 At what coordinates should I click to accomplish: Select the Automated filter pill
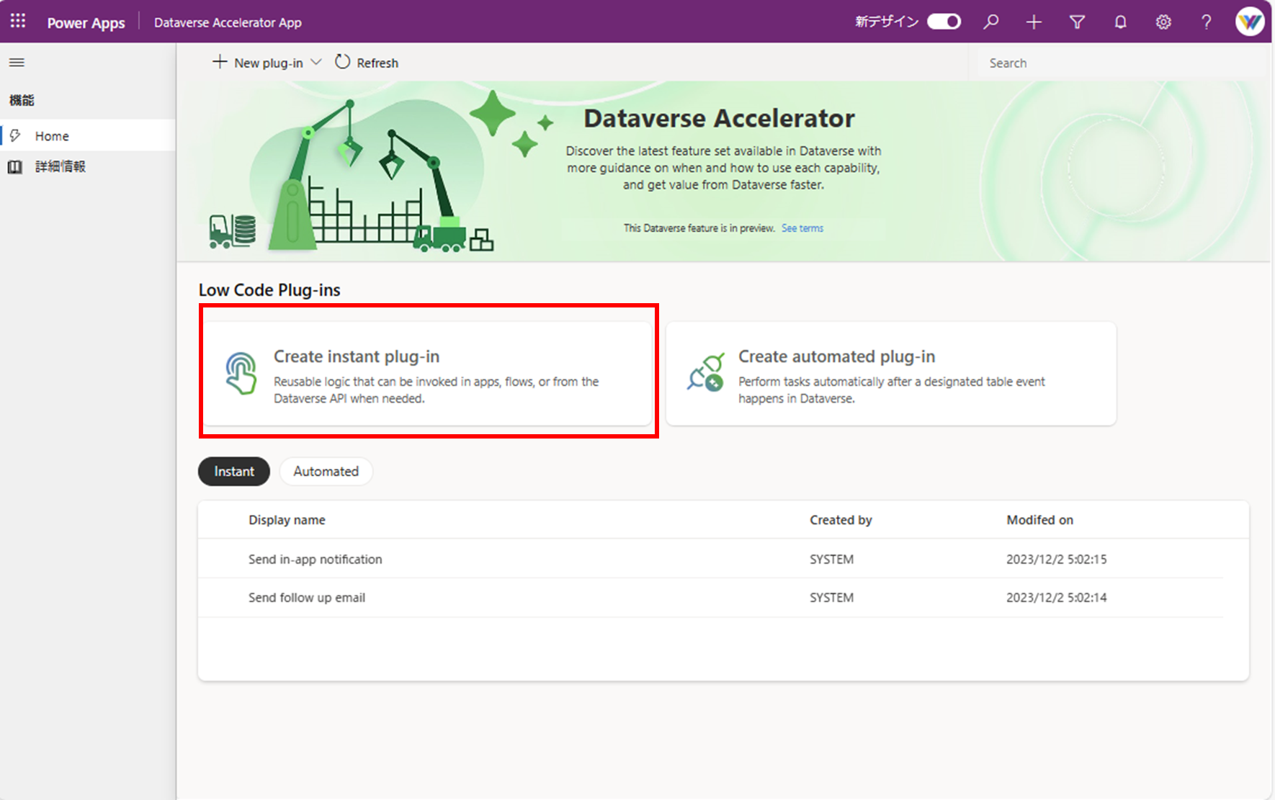click(326, 471)
